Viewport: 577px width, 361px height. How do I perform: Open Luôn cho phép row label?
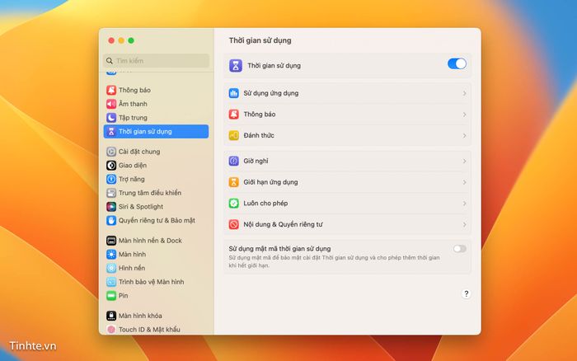point(265,203)
